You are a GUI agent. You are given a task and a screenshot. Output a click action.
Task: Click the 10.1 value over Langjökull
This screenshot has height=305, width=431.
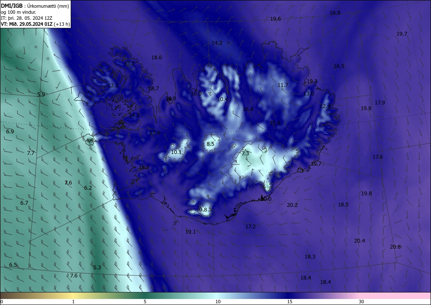176,152
